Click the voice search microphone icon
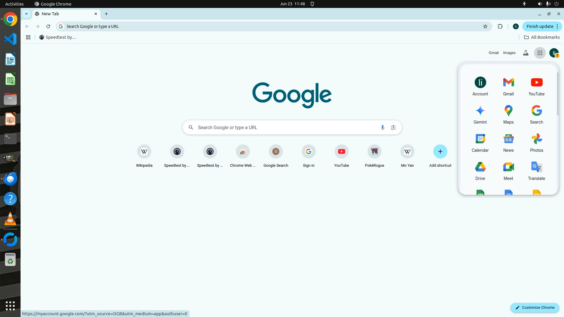Image resolution: width=564 pixels, height=317 pixels. (x=382, y=127)
